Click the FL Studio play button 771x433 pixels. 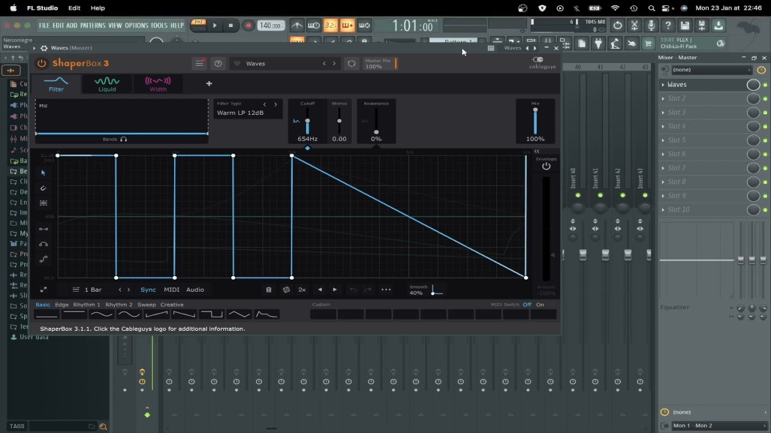click(x=214, y=25)
